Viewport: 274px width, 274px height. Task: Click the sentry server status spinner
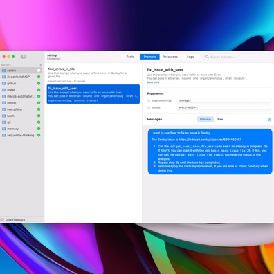[39, 71]
